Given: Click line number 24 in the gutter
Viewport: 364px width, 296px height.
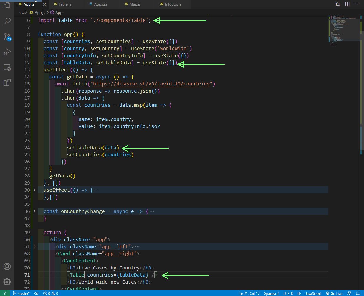Looking at the screenshot, I should pyautogui.click(x=27, y=147).
